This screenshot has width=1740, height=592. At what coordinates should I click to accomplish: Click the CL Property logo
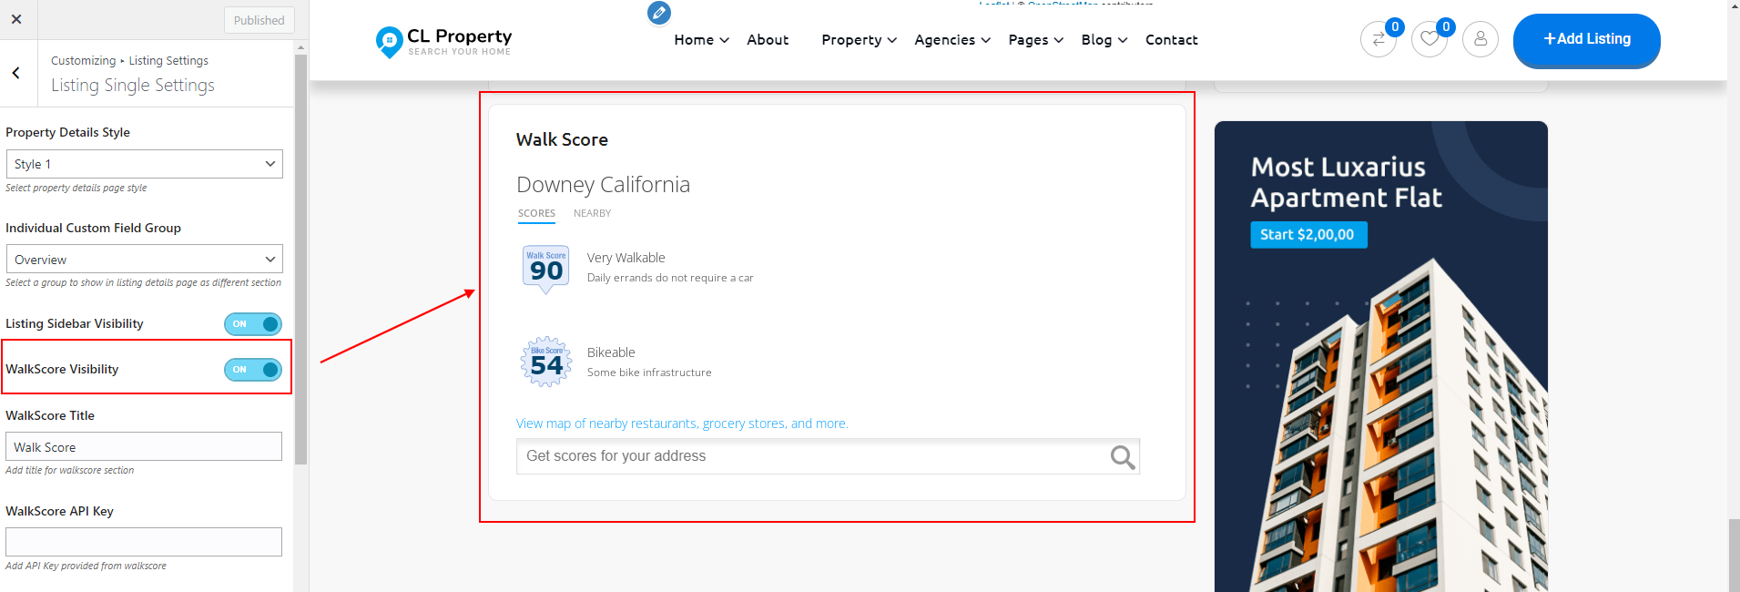point(444,41)
